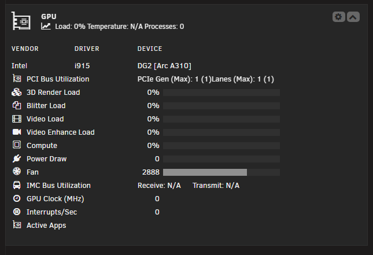Click the Compute chip icon

(17, 145)
